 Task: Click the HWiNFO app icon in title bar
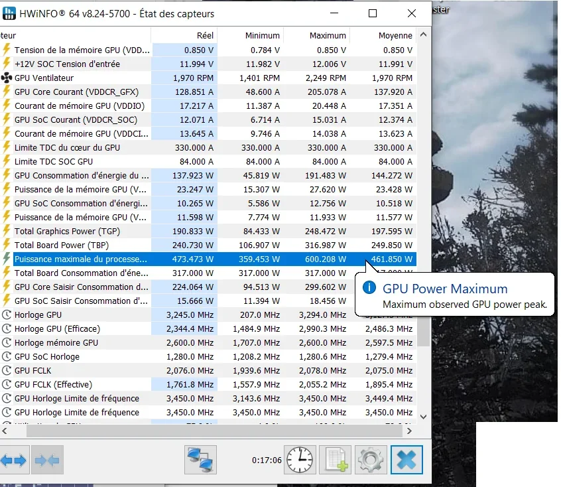(9, 13)
